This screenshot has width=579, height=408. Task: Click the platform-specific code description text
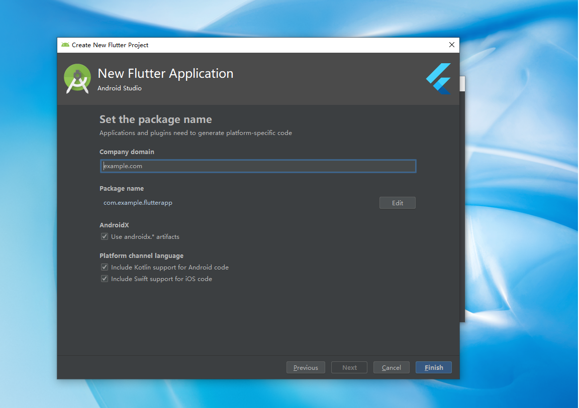(x=196, y=132)
